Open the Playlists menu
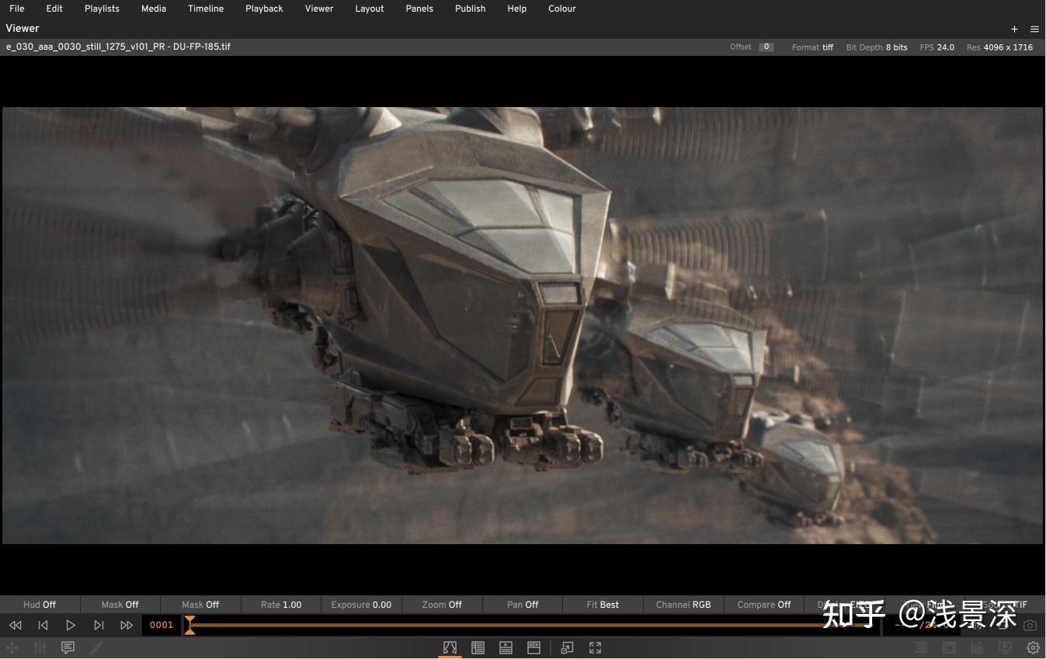Image resolution: width=1046 pixels, height=659 pixels. pos(102,9)
